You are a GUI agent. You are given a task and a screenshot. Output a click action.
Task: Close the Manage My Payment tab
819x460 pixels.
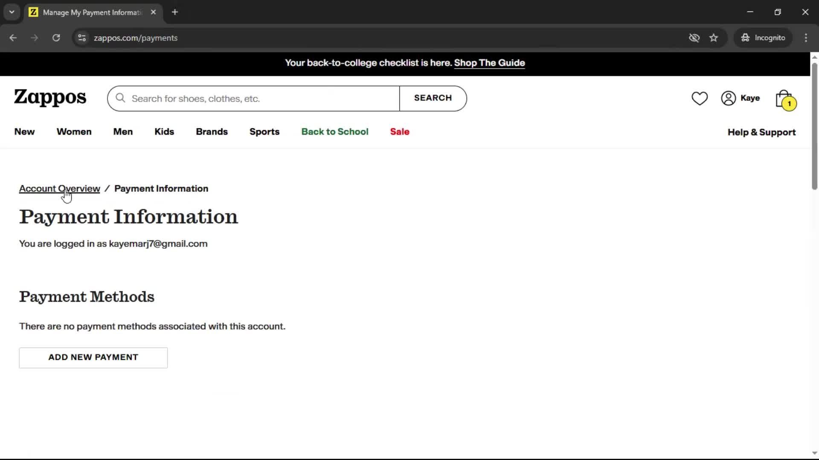coord(153,12)
